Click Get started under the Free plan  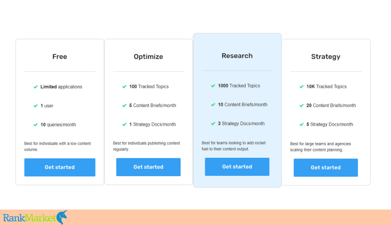pyautogui.click(x=59, y=167)
